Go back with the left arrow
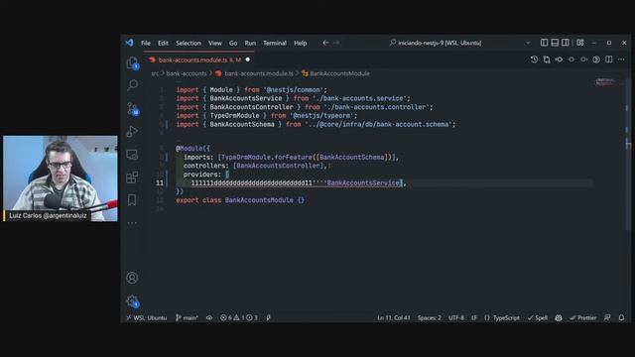 pos(325,43)
